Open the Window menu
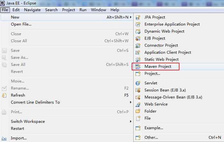This screenshot has height=142, width=224. coord(99,10)
